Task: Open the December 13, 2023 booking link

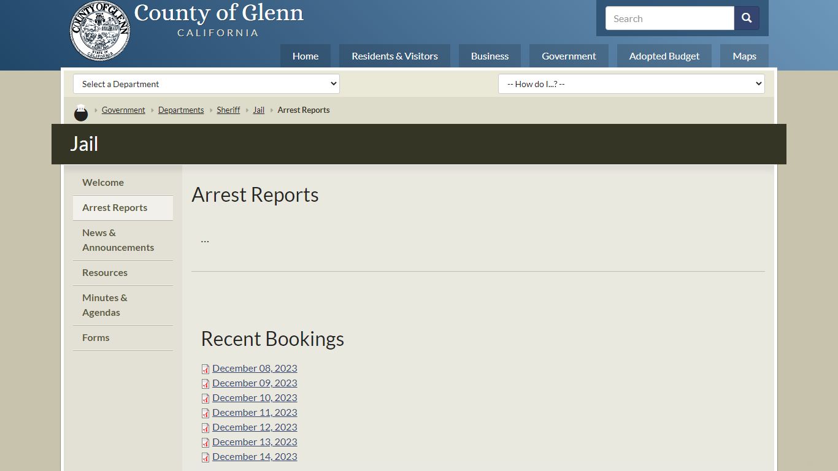Action: [255, 442]
